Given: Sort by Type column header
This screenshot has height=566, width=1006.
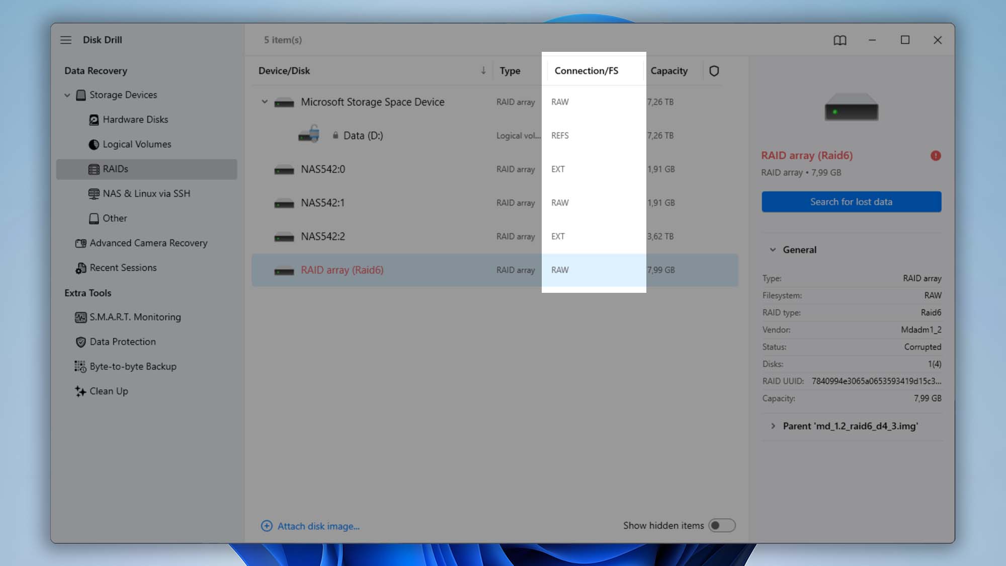Looking at the screenshot, I should (x=510, y=71).
